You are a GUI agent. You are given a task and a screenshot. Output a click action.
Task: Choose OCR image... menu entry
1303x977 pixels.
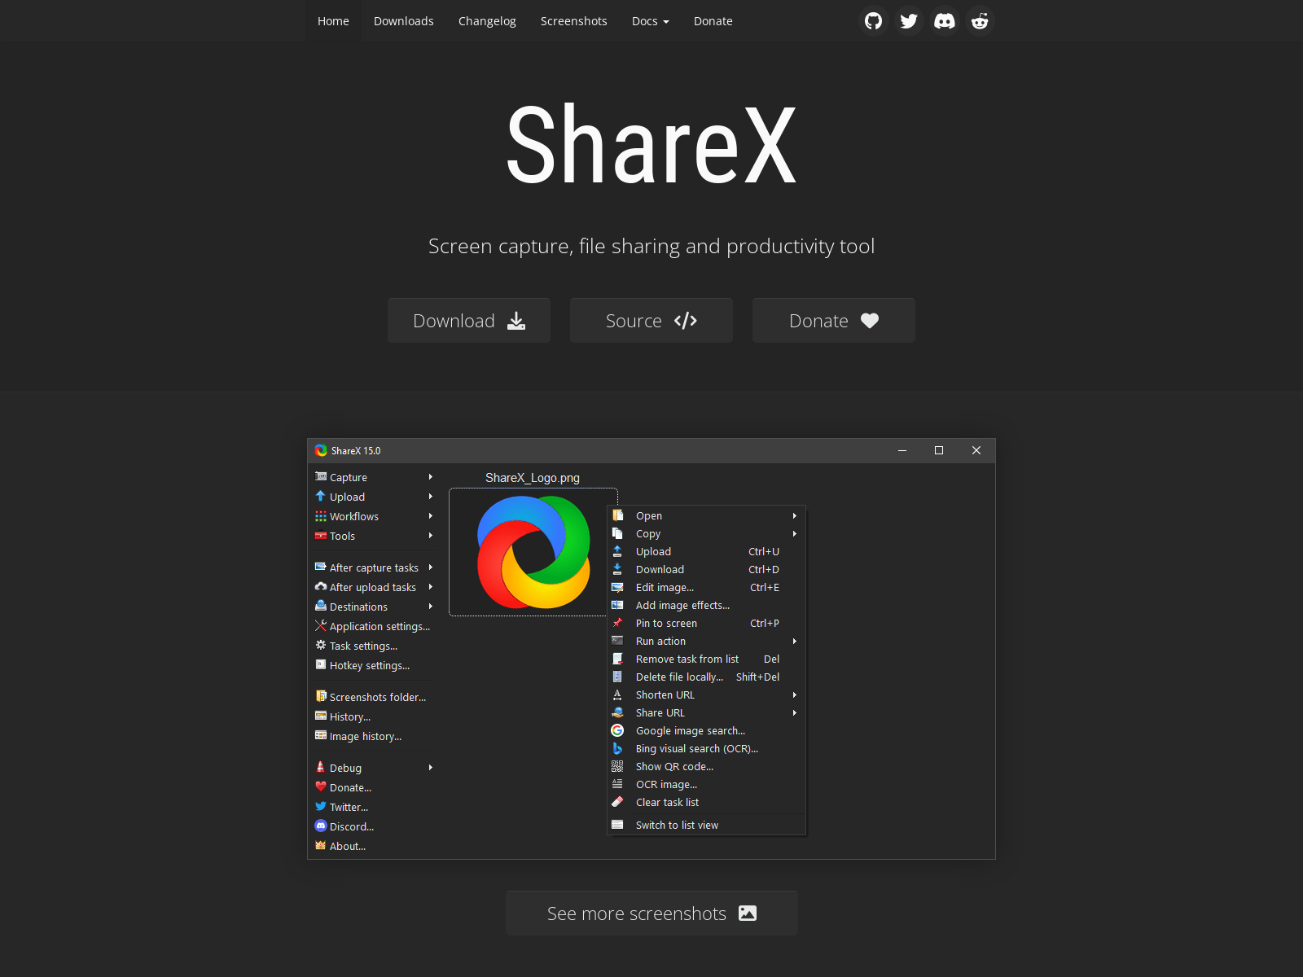[x=706, y=785]
